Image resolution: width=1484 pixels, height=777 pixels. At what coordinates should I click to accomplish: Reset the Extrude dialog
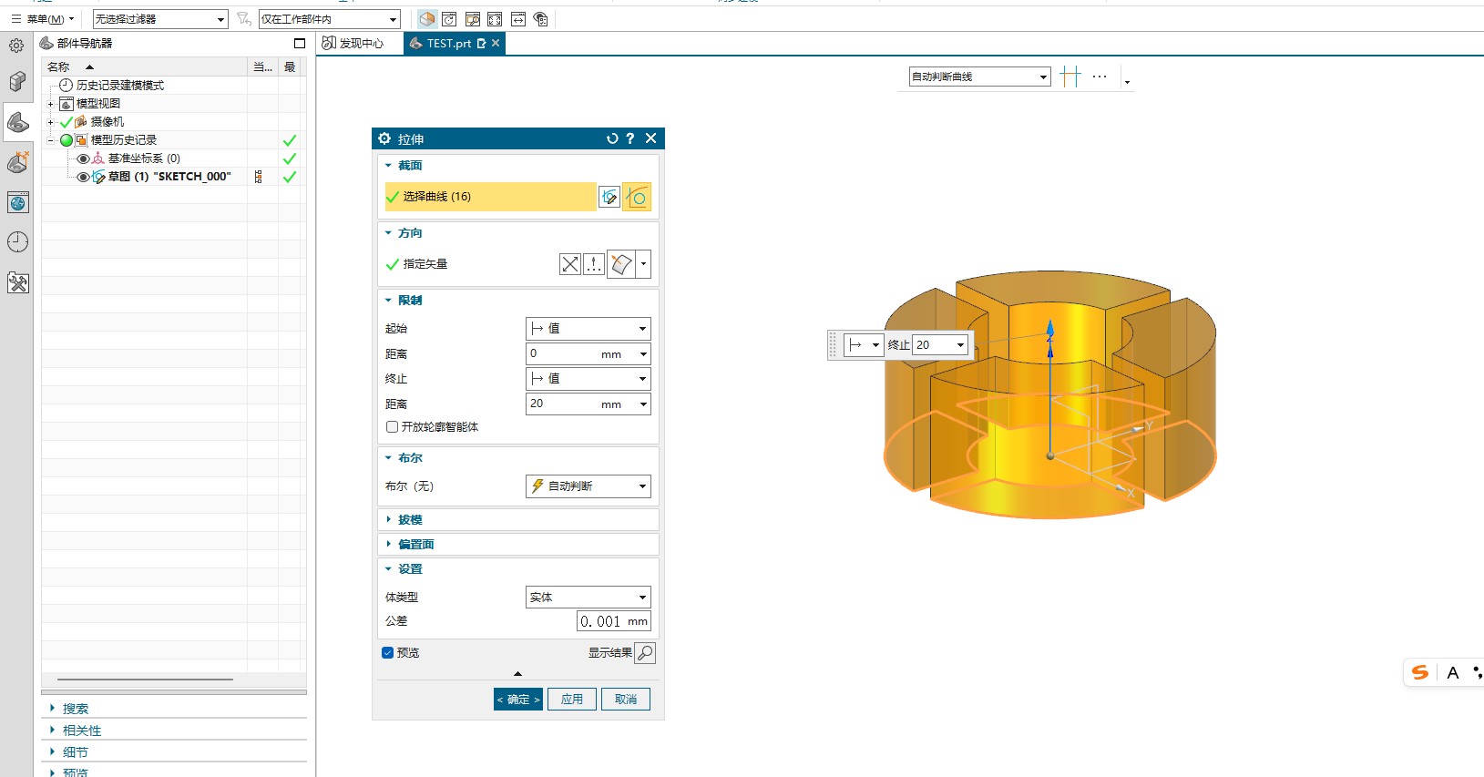pyautogui.click(x=612, y=138)
